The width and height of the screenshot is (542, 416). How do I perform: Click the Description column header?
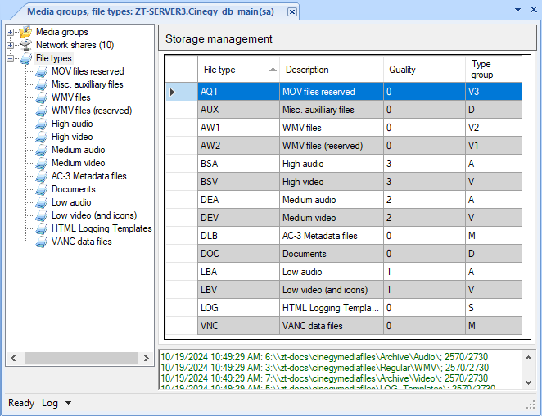click(x=331, y=70)
